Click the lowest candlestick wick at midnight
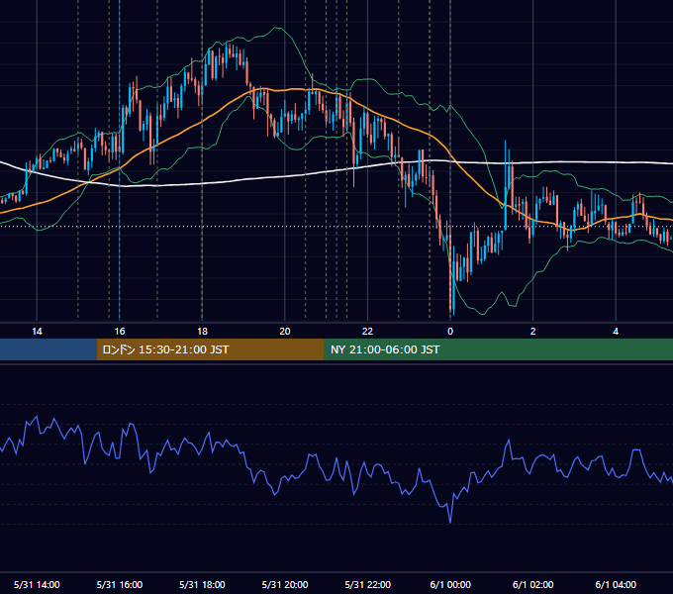The height and width of the screenshot is (594, 673). 453,310
